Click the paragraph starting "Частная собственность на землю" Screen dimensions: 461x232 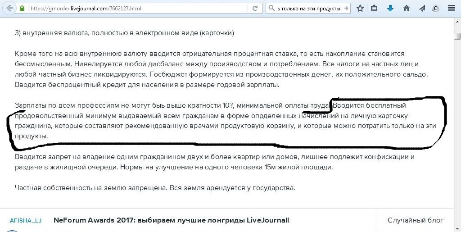pyautogui.click(x=155, y=188)
